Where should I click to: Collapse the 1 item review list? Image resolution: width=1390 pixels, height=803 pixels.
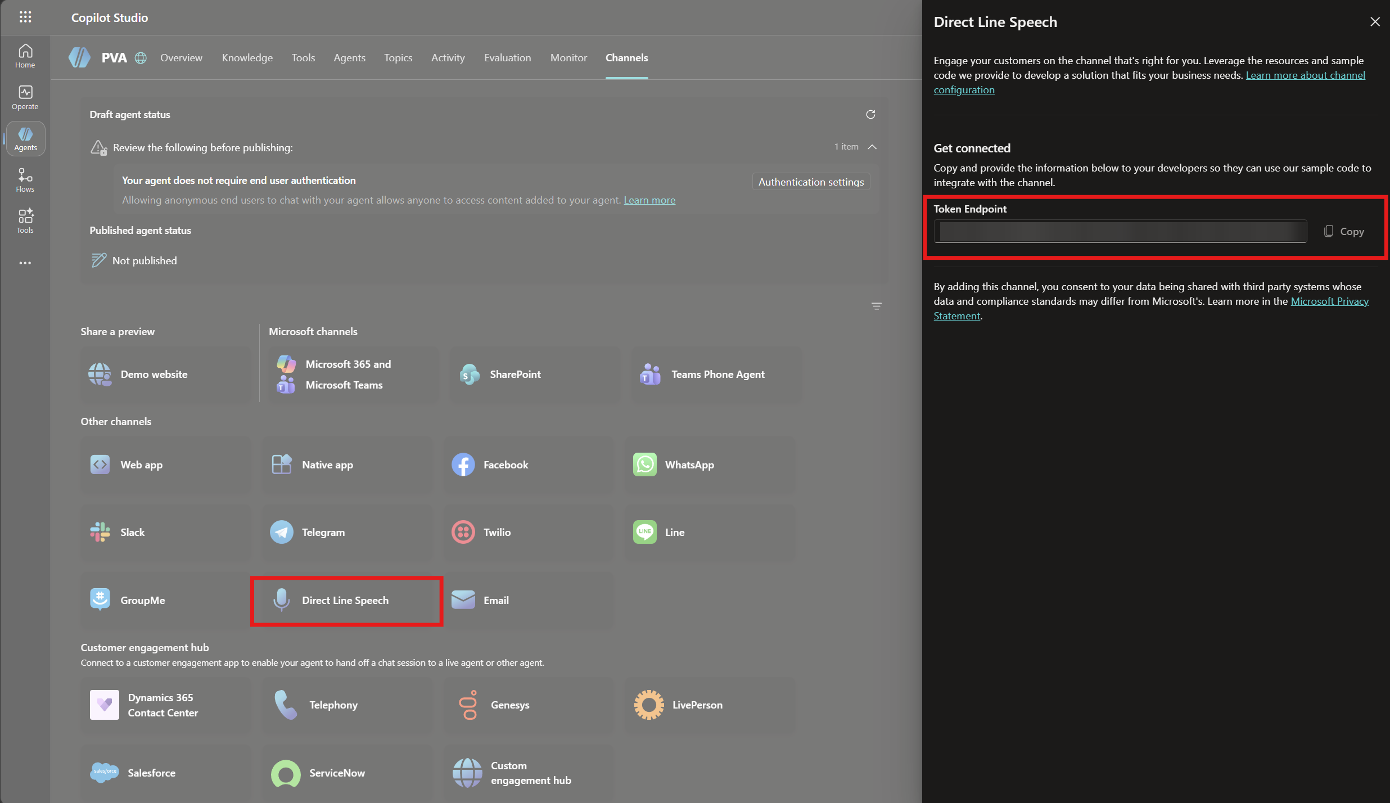(872, 147)
